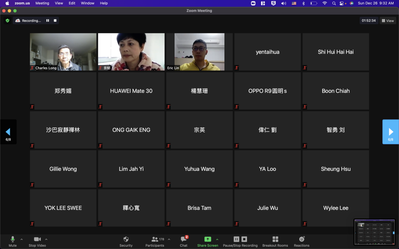Open the Reactions menu
The height and width of the screenshot is (249, 399).
click(x=301, y=239)
